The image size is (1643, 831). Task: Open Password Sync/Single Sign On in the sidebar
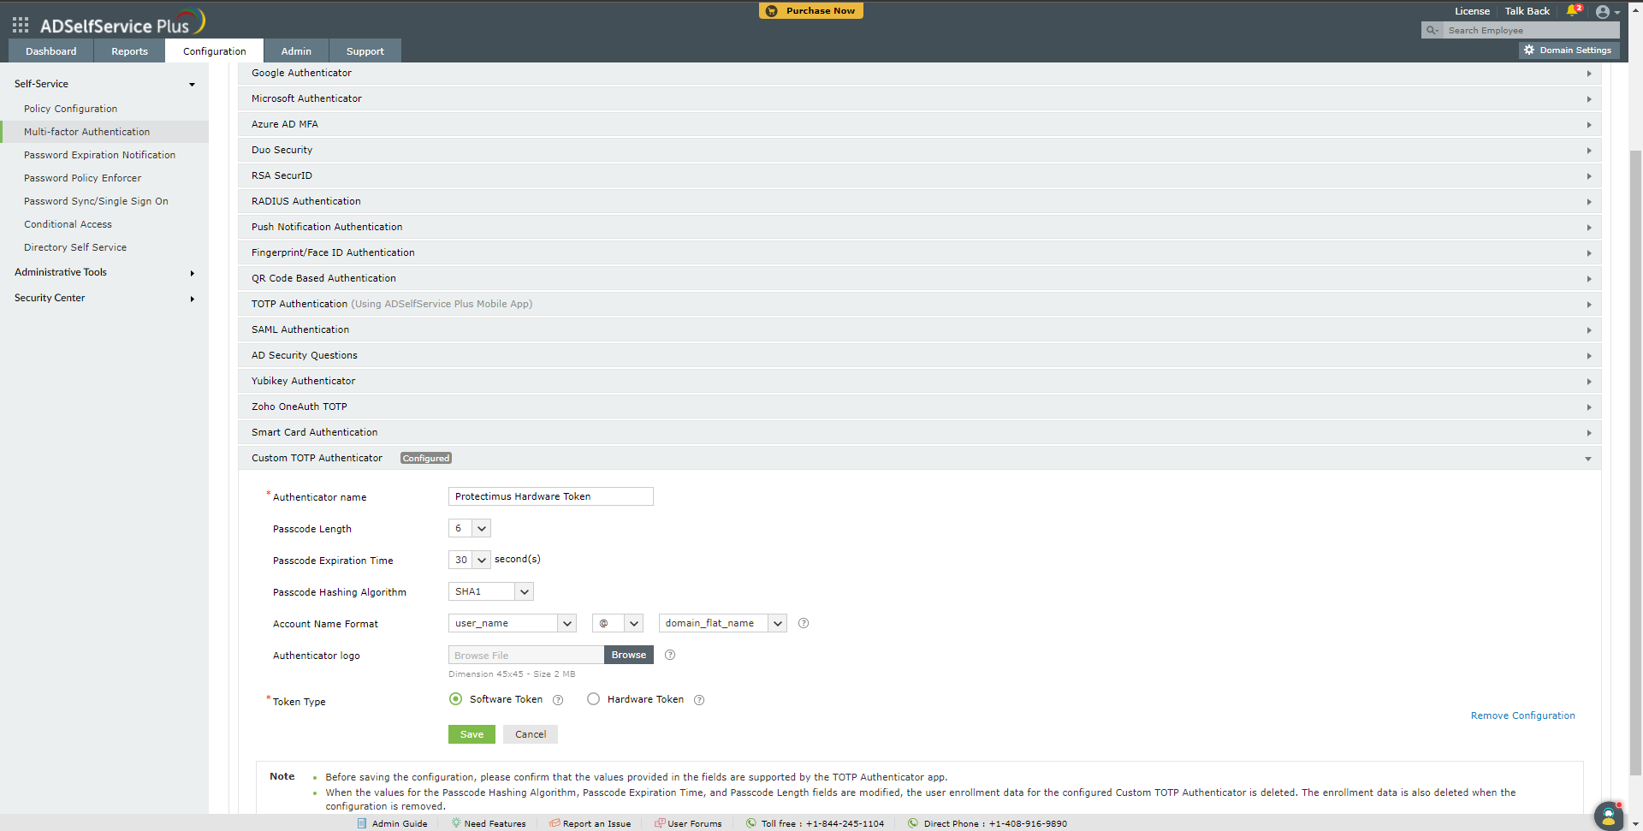(96, 201)
